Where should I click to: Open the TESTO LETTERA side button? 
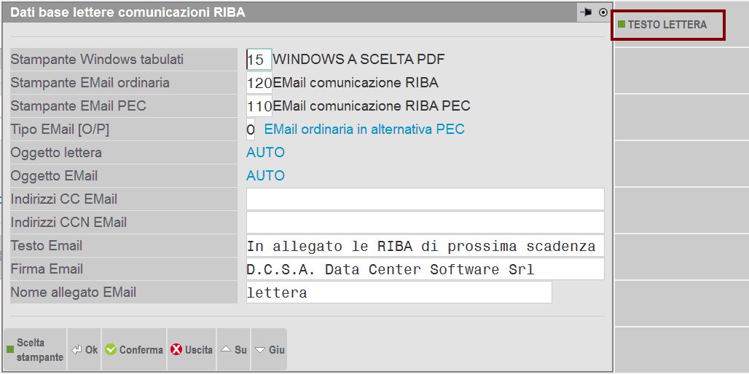669,25
